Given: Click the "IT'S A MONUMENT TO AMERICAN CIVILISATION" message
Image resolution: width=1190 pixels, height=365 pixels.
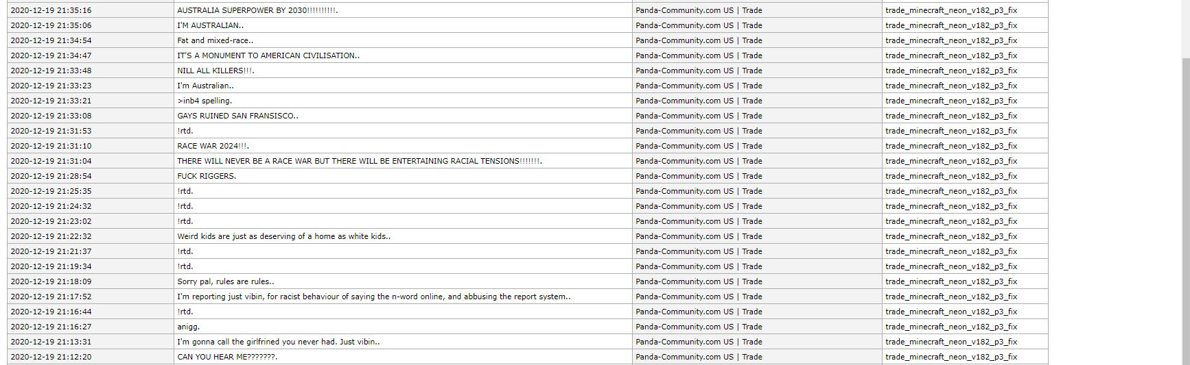Looking at the screenshot, I should point(268,55).
